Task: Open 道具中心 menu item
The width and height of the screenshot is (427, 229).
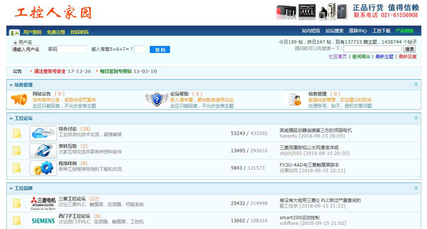Action: (x=358, y=31)
